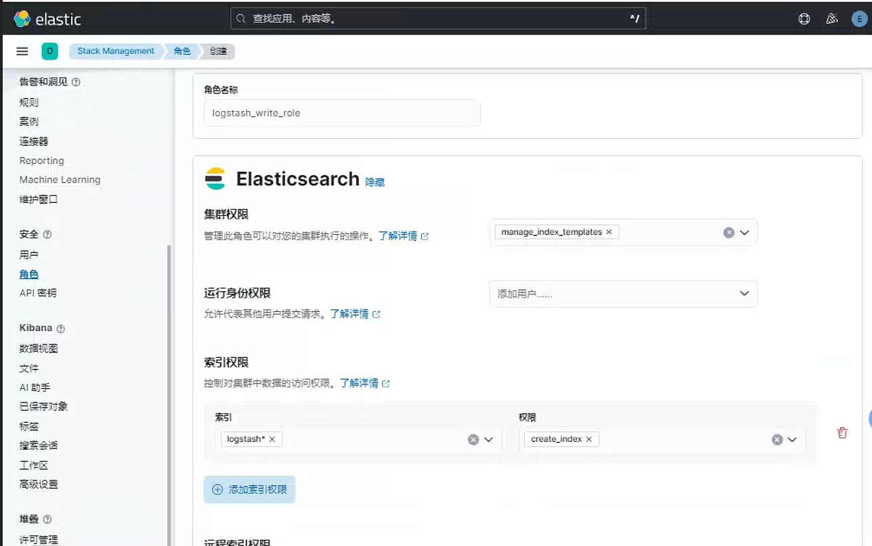Click 隐藏 link next to Elasticsearch
Image resolution: width=872 pixels, height=546 pixels.
tap(375, 182)
